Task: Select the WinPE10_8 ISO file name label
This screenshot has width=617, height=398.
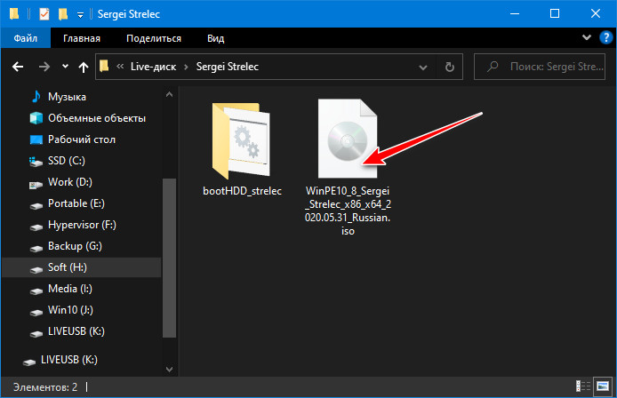Action: pos(348,211)
